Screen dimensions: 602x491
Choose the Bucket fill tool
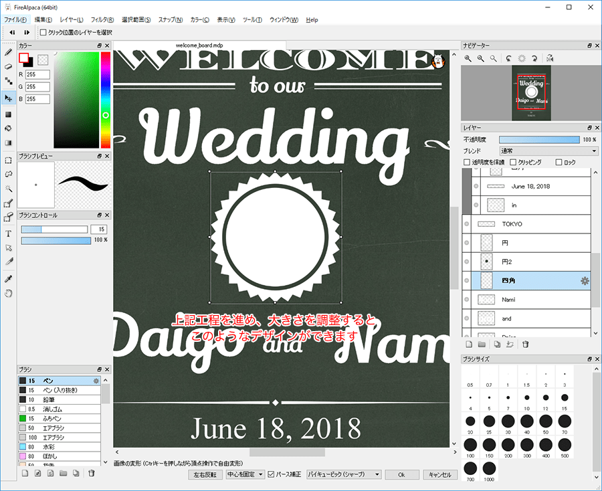coord(9,128)
